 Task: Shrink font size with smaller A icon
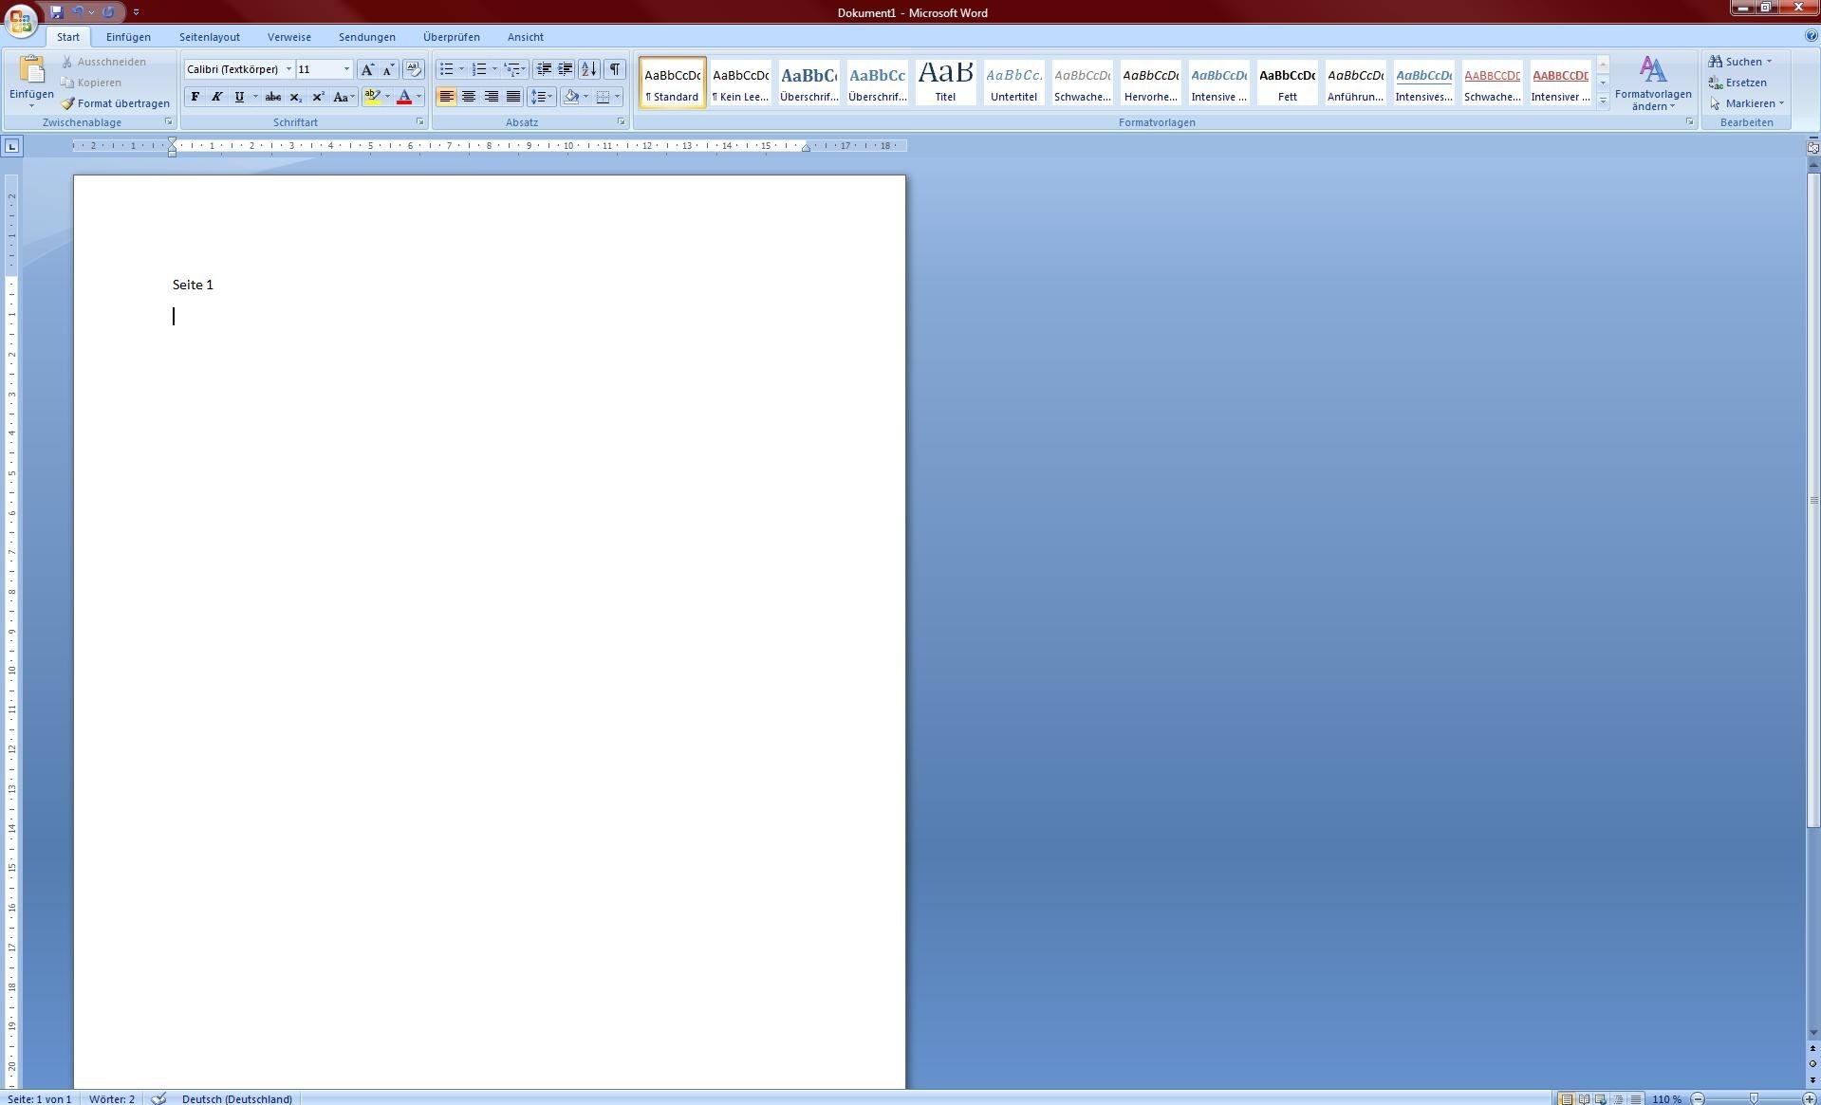coord(388,69)
